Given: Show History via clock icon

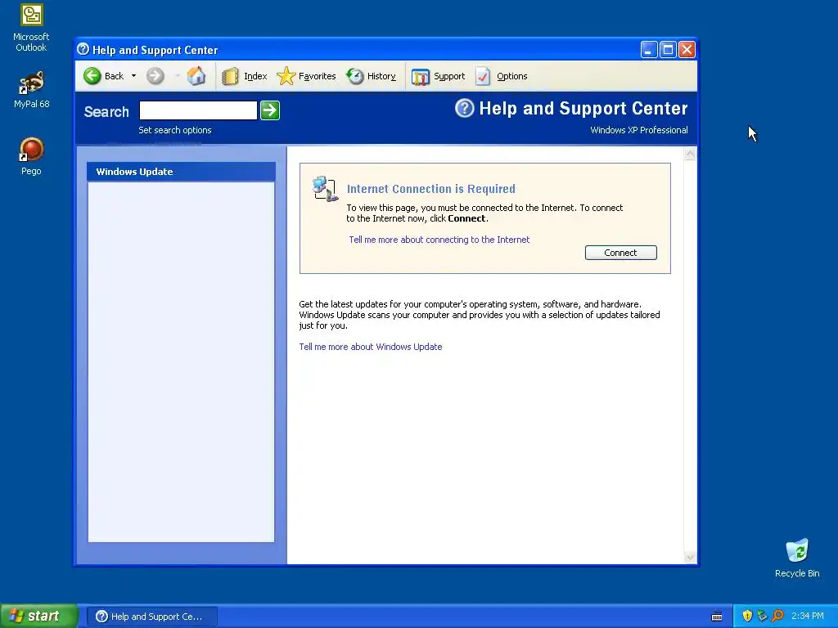Looking at the screenshot, I should (355, 76).
